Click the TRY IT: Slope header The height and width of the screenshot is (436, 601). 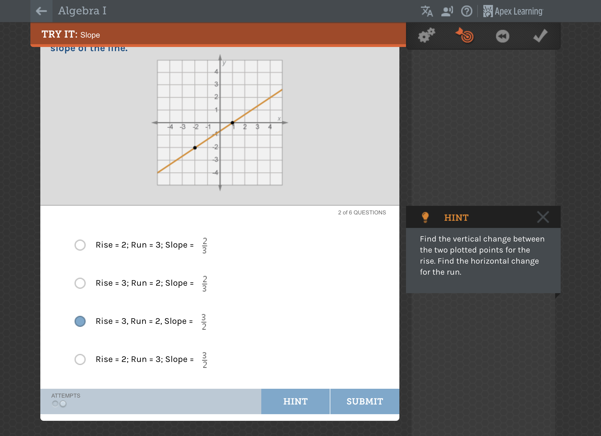pyautogui.click(x=71, y=35)
